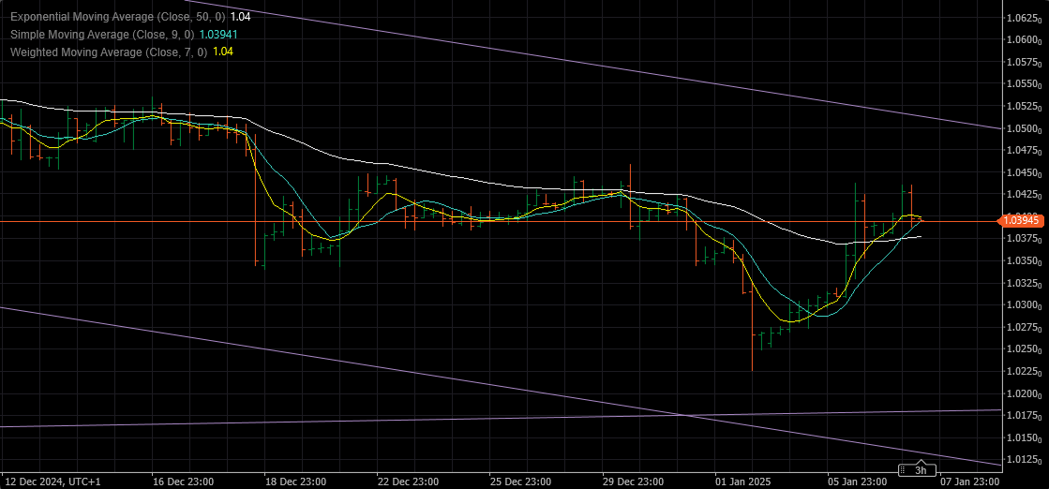Click the yellow WMA value 1.04

pyautogui.click(x=223, y=52)
